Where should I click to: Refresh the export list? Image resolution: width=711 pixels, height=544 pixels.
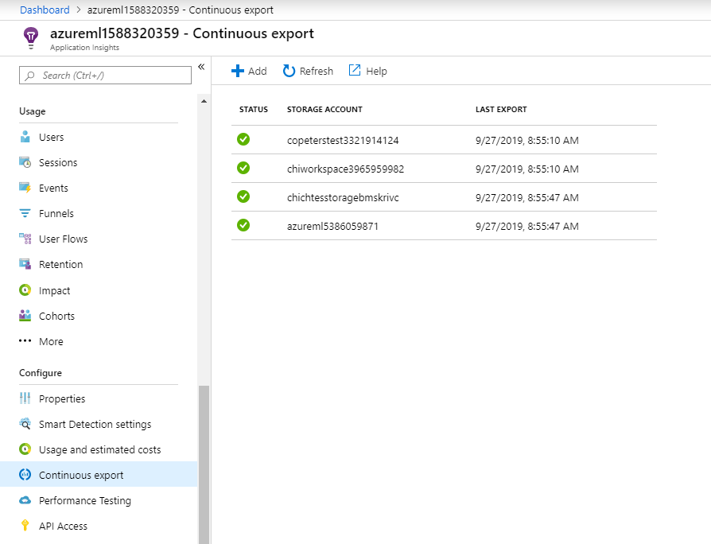(x=308, y=71)
